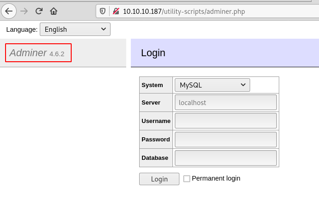Reload the page with the refresh icon
The width and height of the screenshot is (319, 199).
click(x=39, y=11)
